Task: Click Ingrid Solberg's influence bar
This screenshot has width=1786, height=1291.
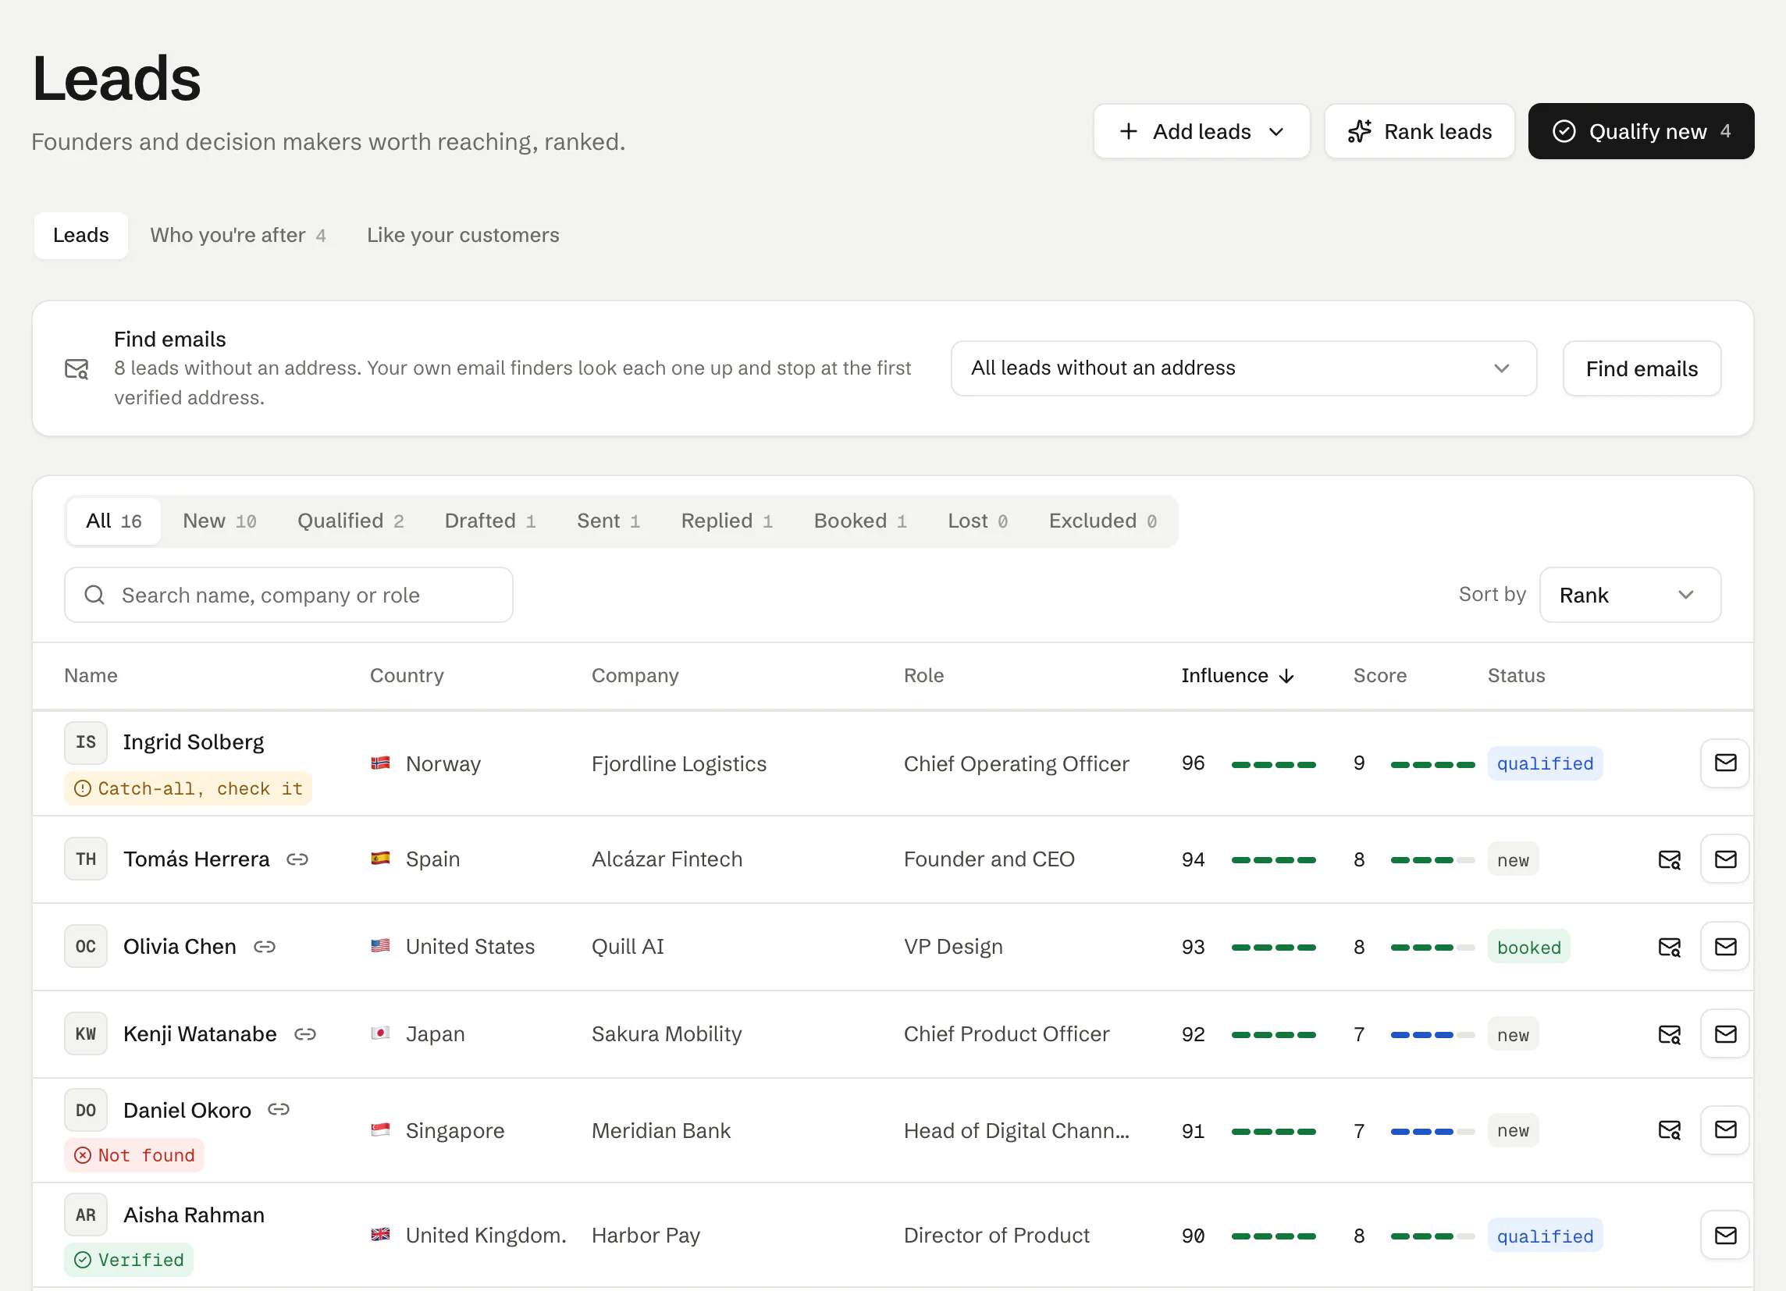Action: [x=1273, y=765]
